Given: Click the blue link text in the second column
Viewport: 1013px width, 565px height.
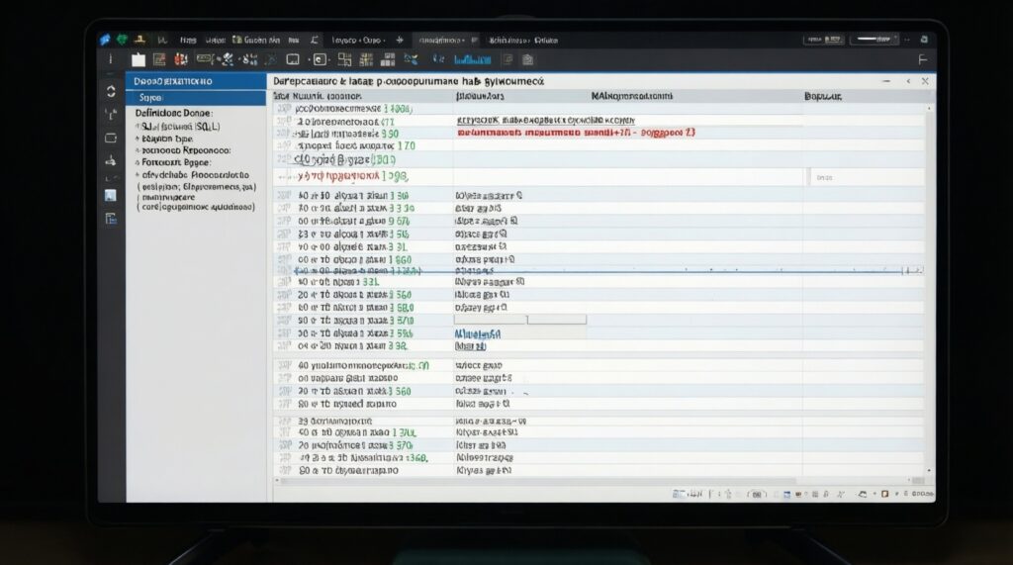Looking at the screenshot, I should tap(478, 334).
